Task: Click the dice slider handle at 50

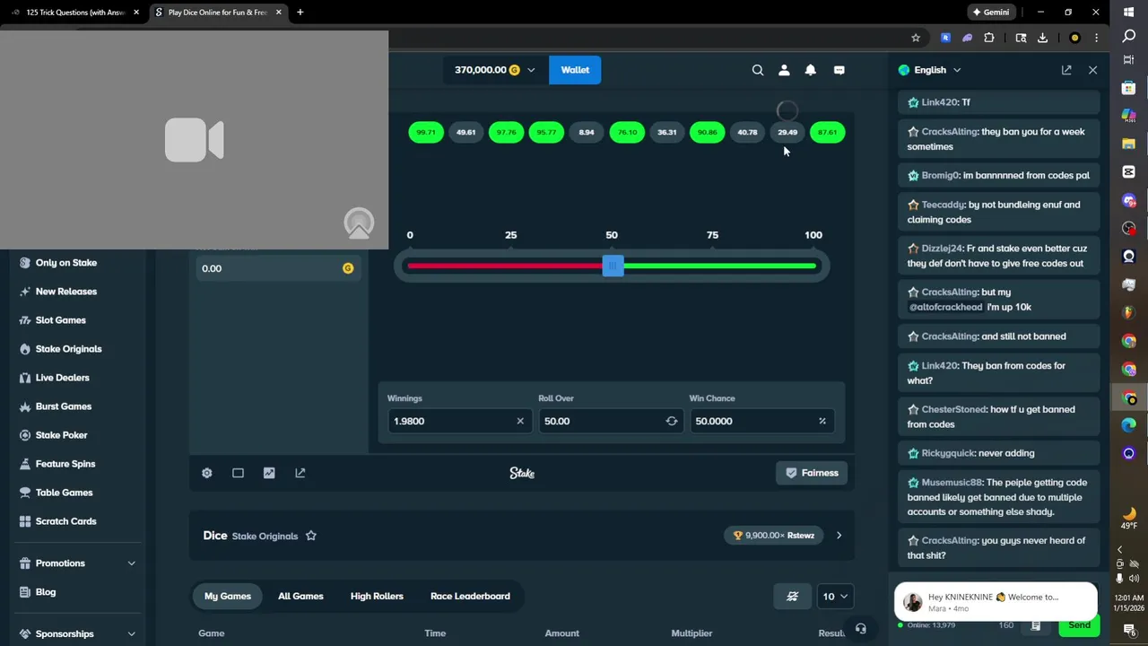Action: (613, 266)
